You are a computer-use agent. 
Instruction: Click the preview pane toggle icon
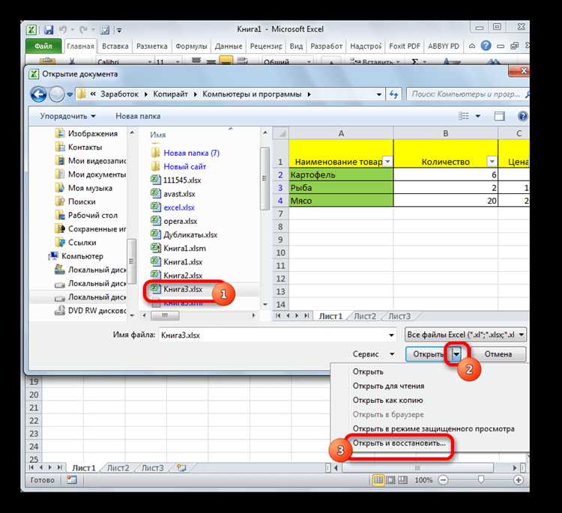(499, 116)
